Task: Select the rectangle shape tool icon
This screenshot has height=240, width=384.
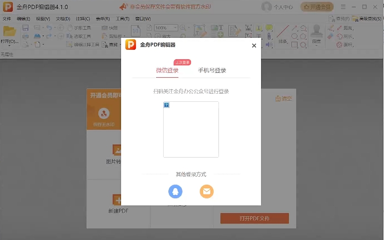Action: 295,44
